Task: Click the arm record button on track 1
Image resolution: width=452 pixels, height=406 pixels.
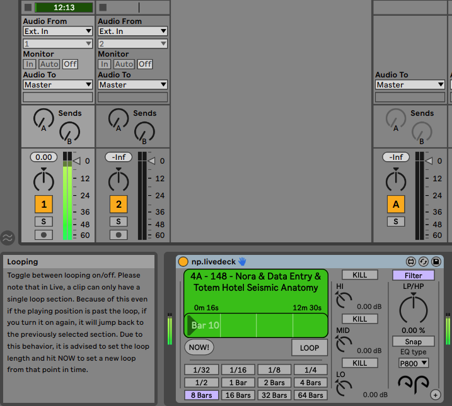Action: coord(43,235)
